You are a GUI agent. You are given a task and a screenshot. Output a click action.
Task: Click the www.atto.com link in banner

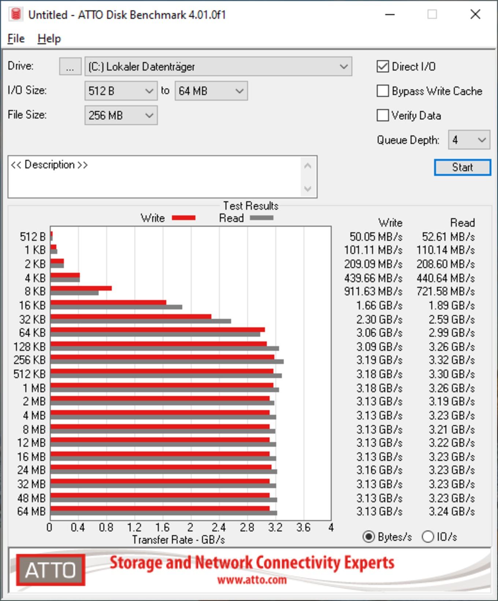pos(252,580)
